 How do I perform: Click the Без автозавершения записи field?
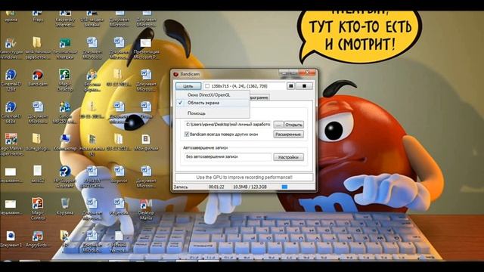tap(228, 157)
